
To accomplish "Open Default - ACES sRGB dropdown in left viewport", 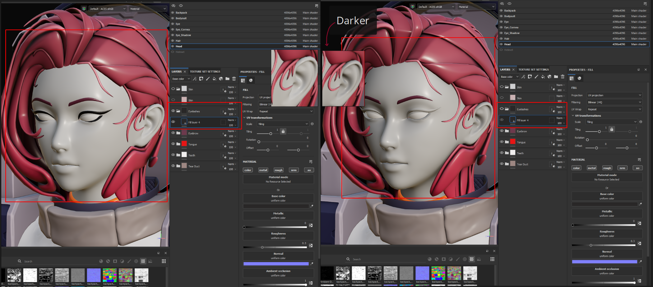I will point(108,9).
